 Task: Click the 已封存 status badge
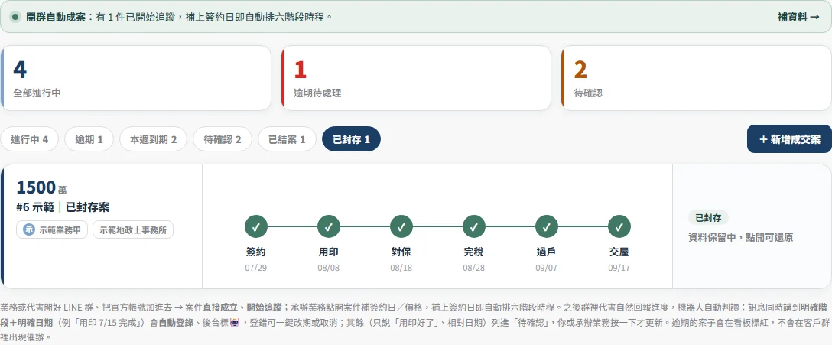(708, 217)
